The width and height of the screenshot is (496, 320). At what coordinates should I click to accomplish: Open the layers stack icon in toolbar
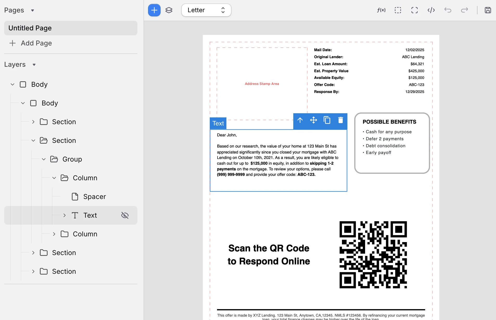point(169,10)
